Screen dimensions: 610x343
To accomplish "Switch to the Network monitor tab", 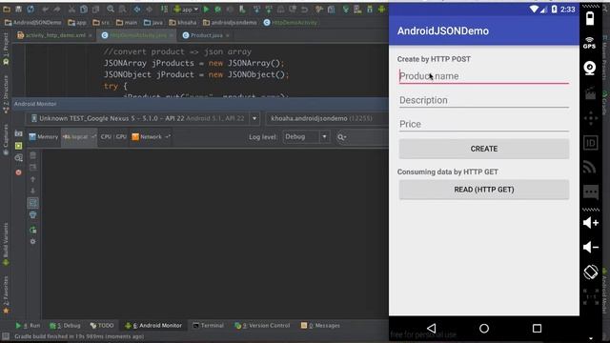I will click(x=151, y=137).
